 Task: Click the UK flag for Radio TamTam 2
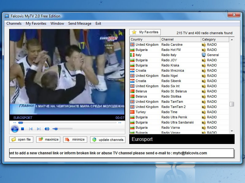(x=132, y=107)
